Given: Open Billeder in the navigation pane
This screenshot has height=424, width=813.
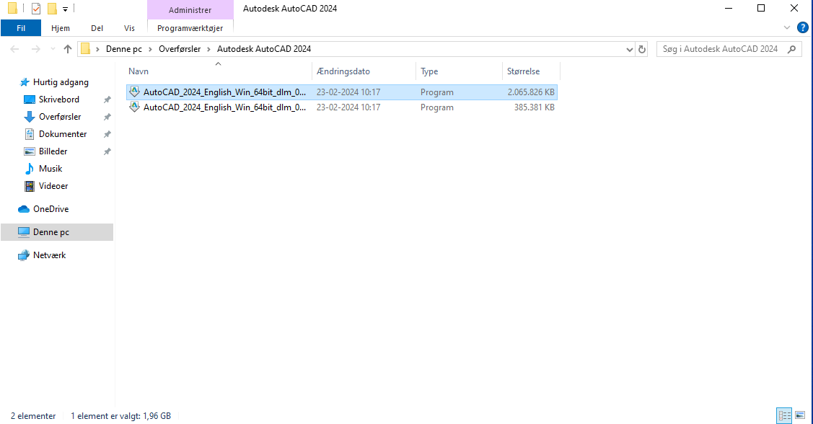Looking at the screenshot, I should pyautogui.click(x=53, y=151).
